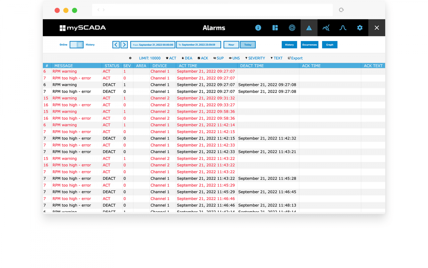
Task: Select act time September 21, 2022 09:31:32
Action: (206, 98)
